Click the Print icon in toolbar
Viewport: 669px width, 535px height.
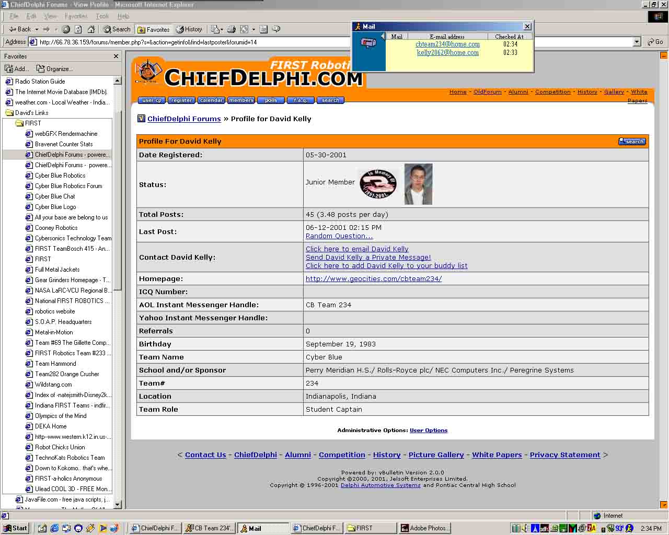click(231, 29)
